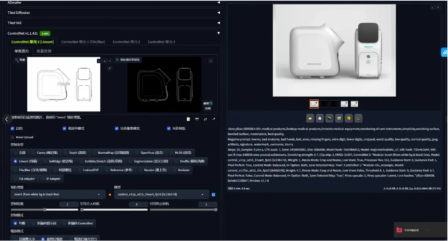Switch to ControlNet unit 2 tab
The width and height of the screenshot is (448, 241).
pyautogui.click(x=126, y=42)
